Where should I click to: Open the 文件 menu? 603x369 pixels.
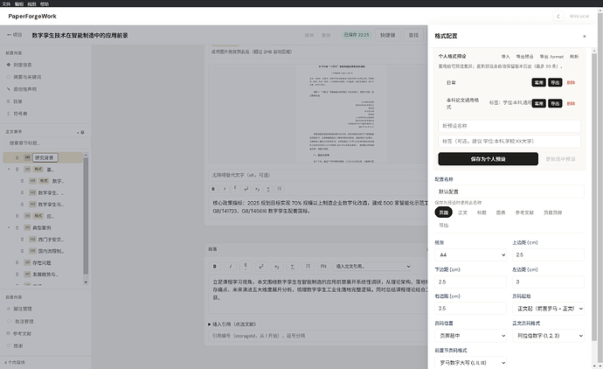pyautogui.click(x=6, y=3)
